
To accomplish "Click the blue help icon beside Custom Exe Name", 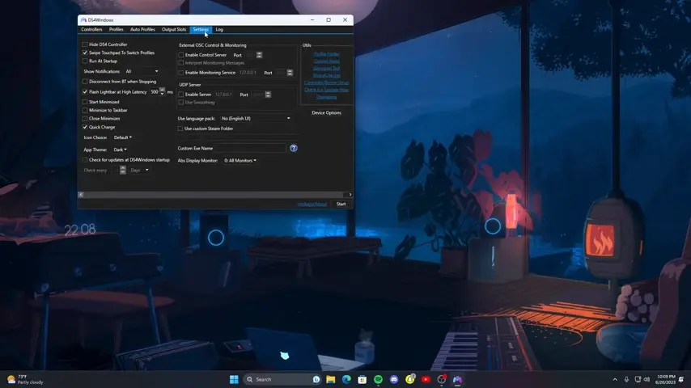I will (294, 149).
